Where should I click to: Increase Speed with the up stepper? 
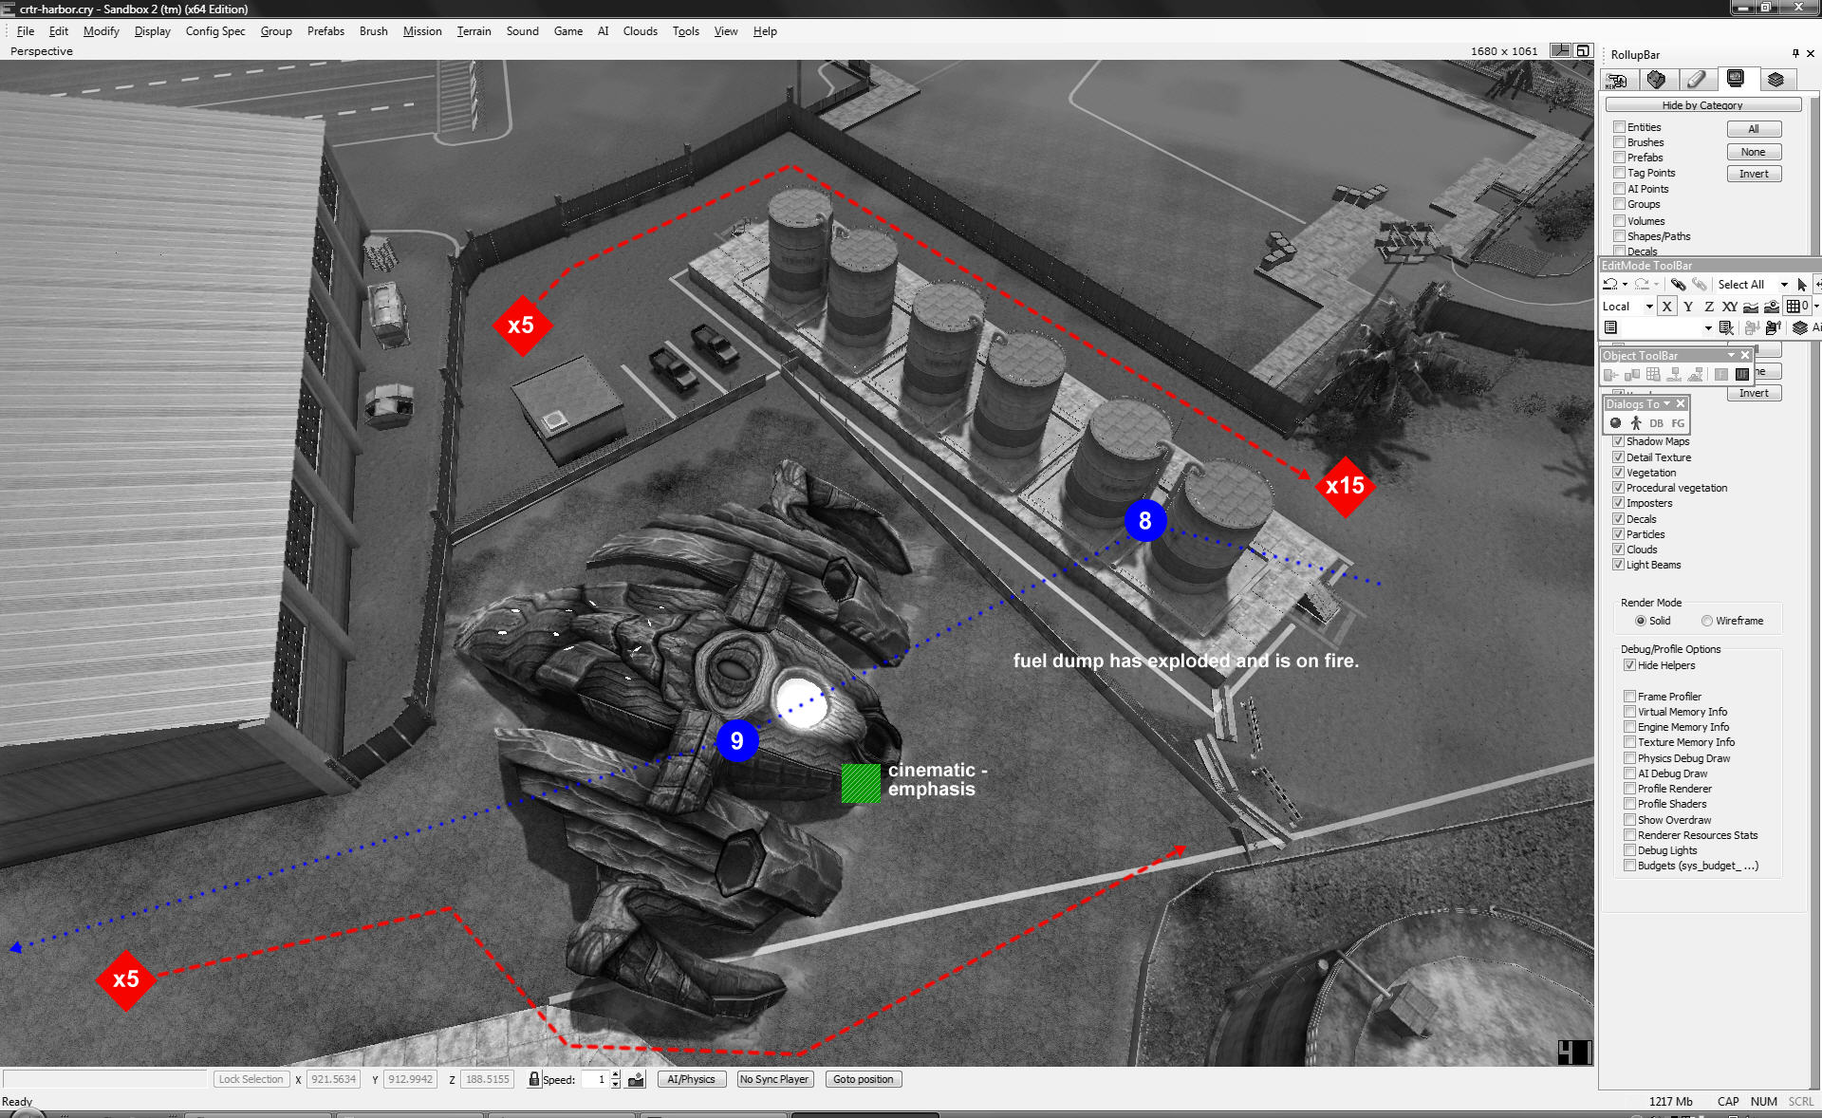point(616,1074)
